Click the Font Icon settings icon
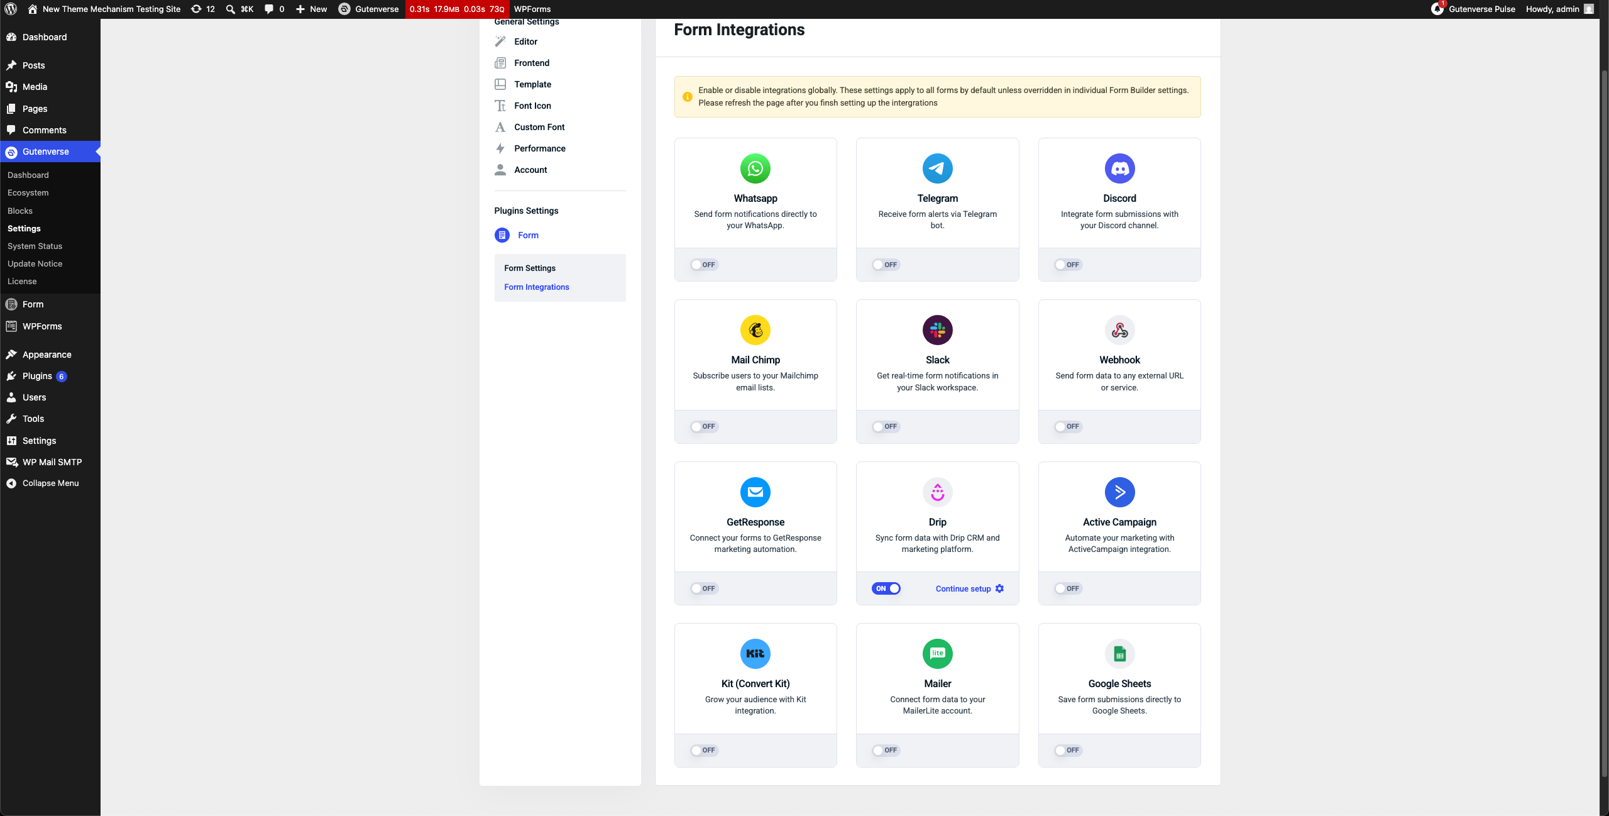 (500, 106)
